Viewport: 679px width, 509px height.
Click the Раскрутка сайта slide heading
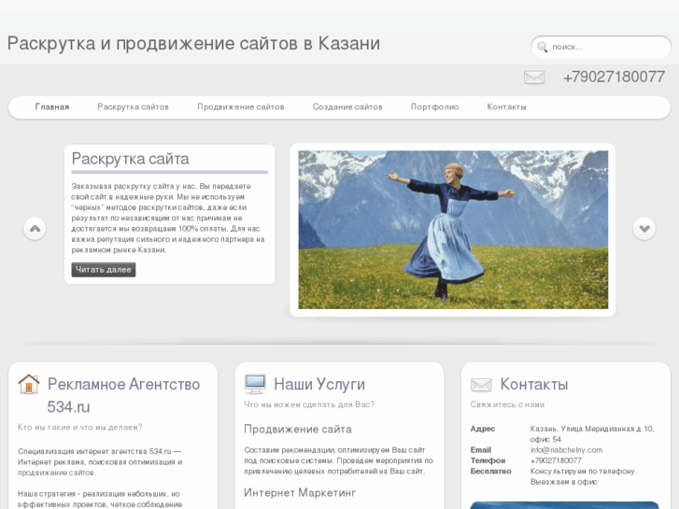tap(131, 159)
